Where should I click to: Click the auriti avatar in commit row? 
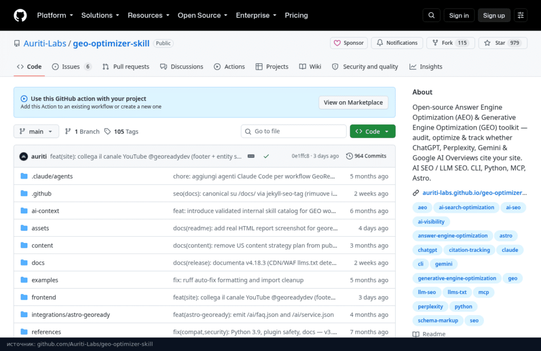23,157
